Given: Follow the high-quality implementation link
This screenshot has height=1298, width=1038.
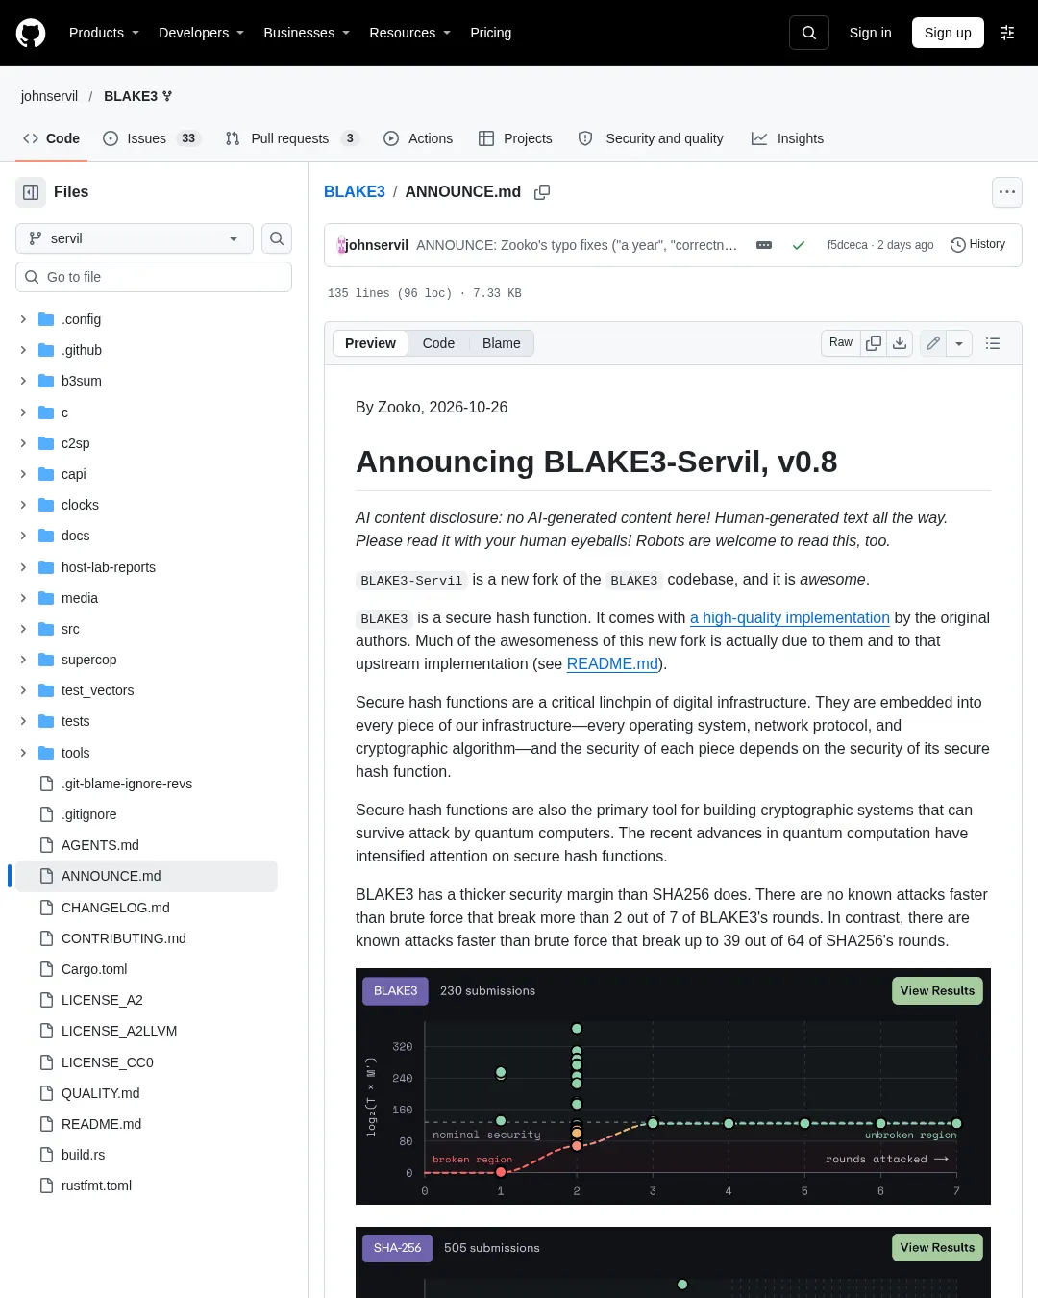Looking at the screenshot, I should point(790,617).
